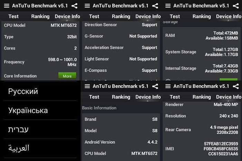The height and width of the screenshot is (161, 242).
Task: Open Ranking tab in the Basic Information panel
Action: (x=121, y=97)
